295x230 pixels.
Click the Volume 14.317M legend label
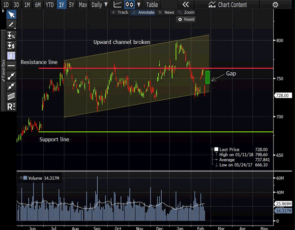44,178
